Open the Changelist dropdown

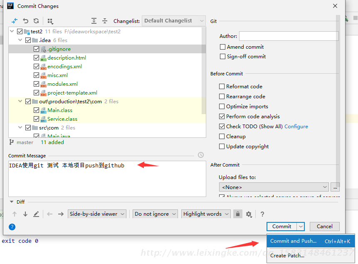(174, 21)
